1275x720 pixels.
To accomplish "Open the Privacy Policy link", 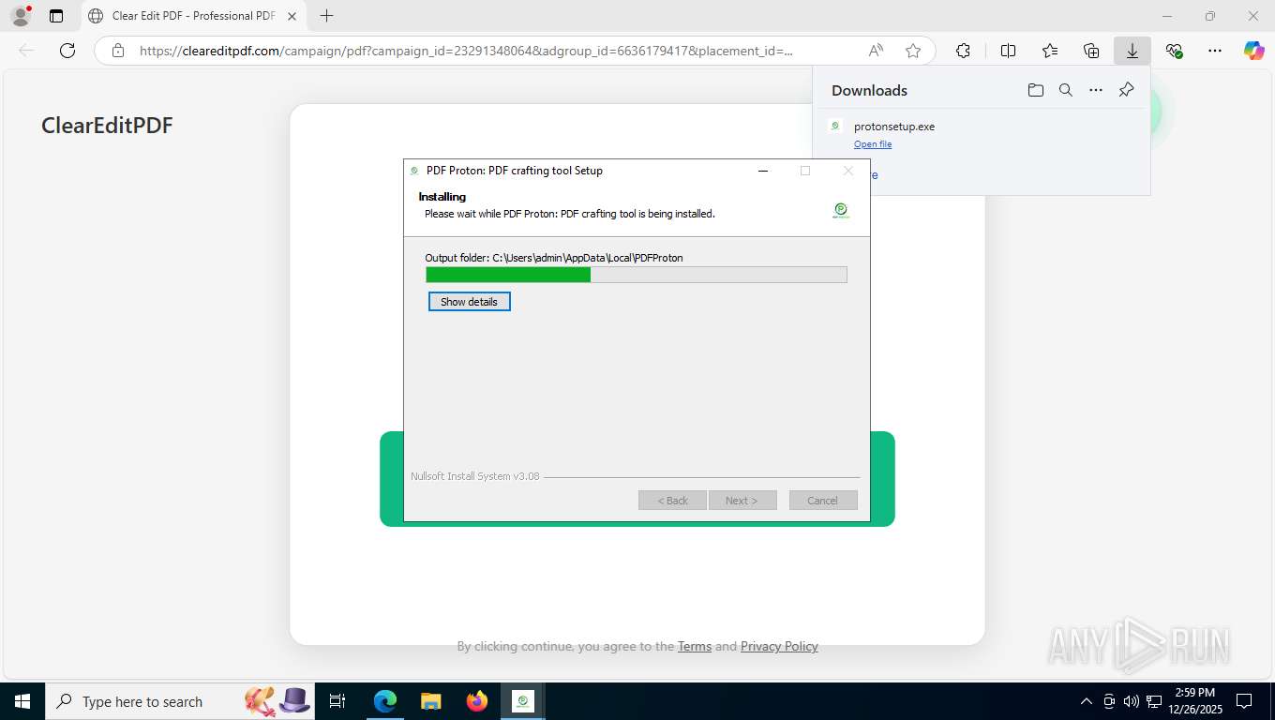I will pos(779,646).
